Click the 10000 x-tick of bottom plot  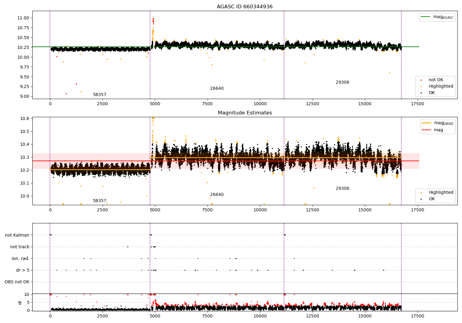(x=260, y=316)
